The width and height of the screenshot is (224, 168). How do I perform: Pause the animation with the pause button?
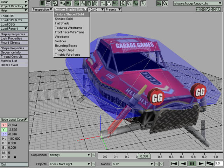(x=192, y=163)
